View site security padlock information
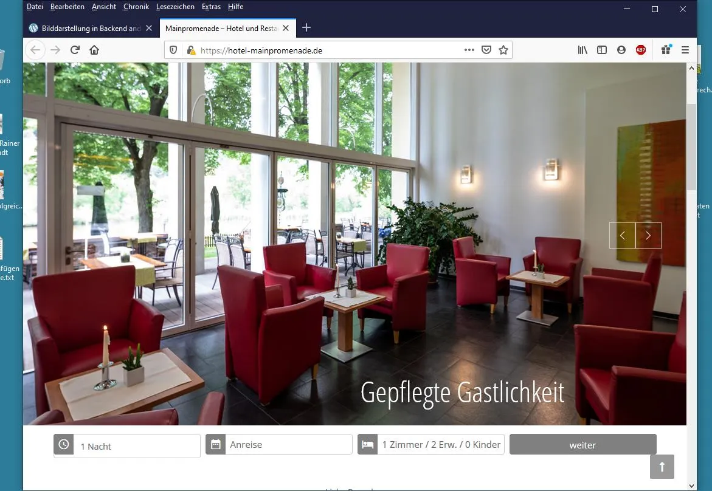This screenshot has height=491, width=712. click(x=191, y=50)
